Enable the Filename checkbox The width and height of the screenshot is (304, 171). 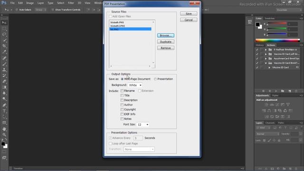click(122, 91)
